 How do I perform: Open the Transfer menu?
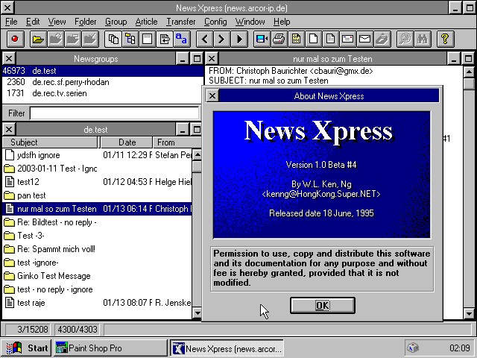coord(180,22)
